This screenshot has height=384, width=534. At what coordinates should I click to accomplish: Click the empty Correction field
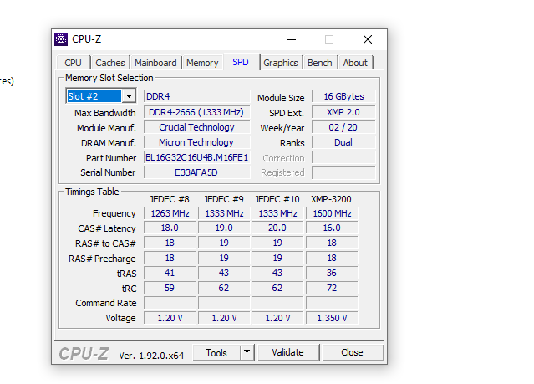(x=343, y=157)
